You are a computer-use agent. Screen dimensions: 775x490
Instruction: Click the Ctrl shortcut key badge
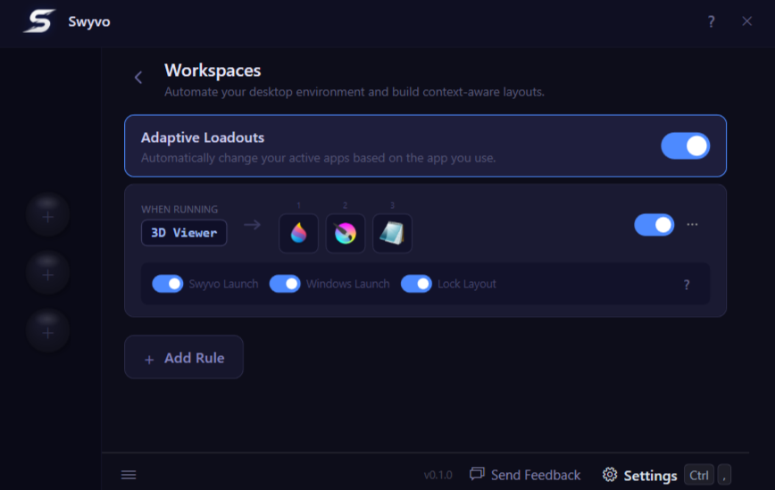click(699, 475)
